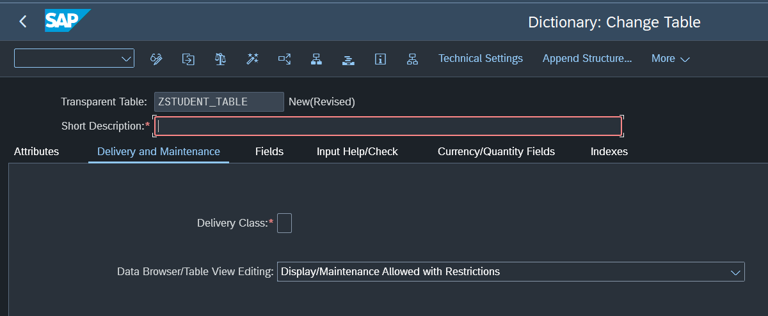Click the Other Object icon
This screenshot has height=316, width=768.
point(188,59)
